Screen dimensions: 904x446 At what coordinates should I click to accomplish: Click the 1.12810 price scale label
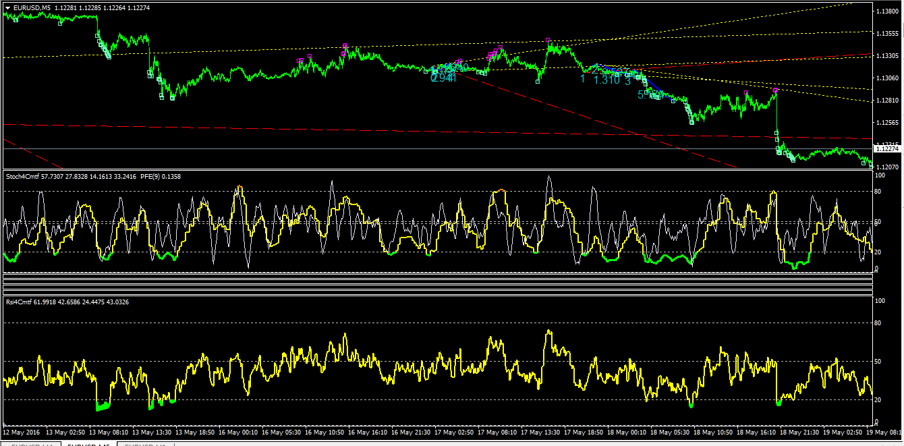pos(888,101)
